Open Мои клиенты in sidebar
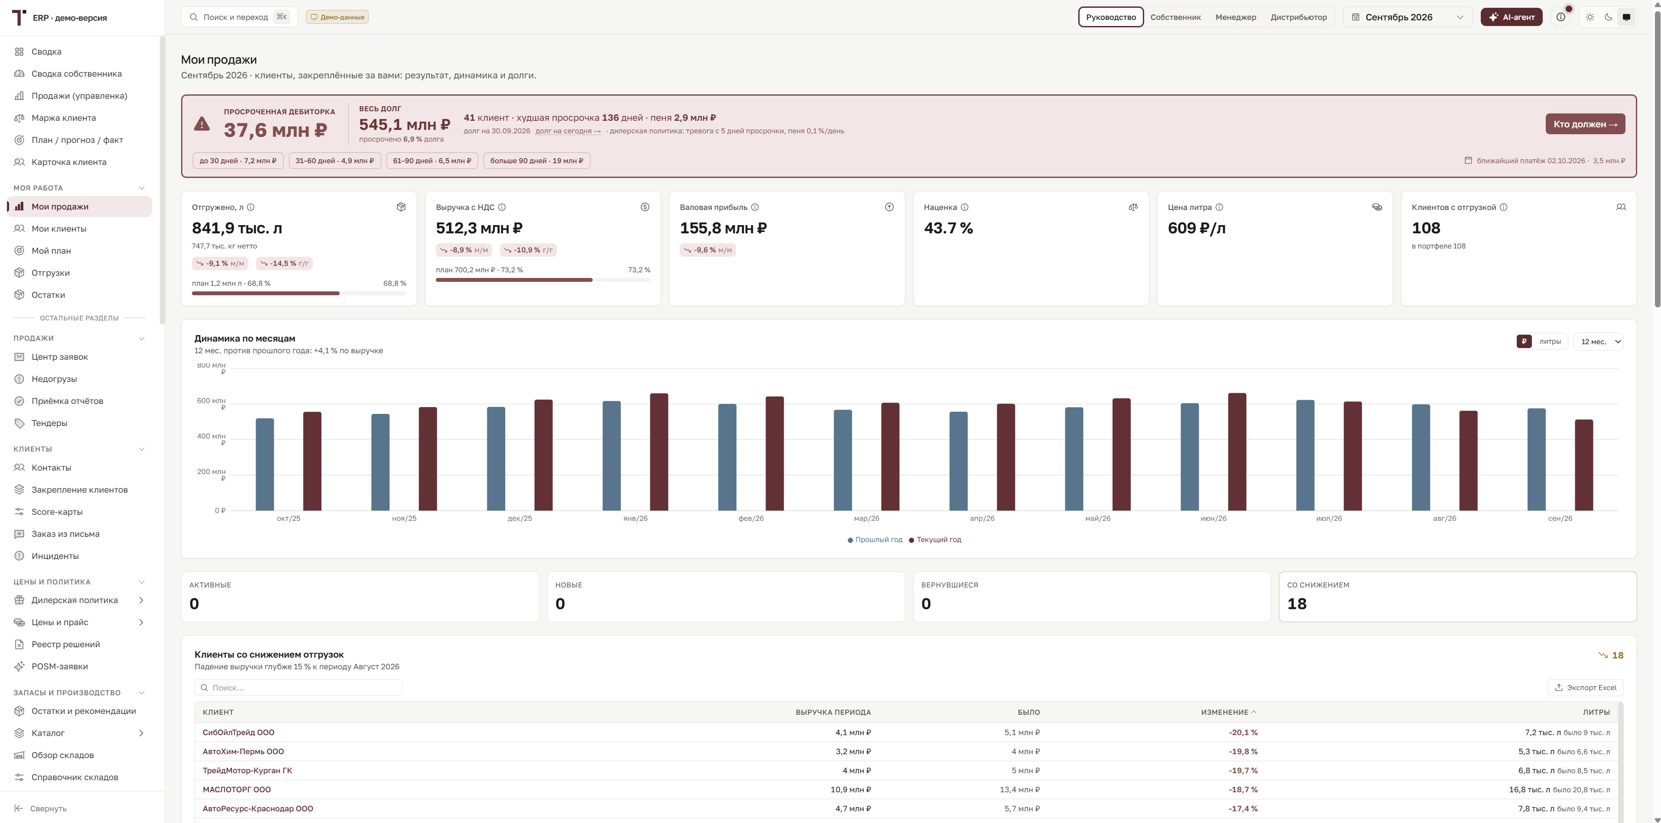 [79, 229]
